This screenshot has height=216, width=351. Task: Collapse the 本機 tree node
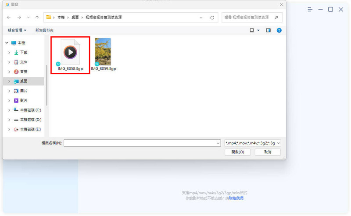pos(7,42)
